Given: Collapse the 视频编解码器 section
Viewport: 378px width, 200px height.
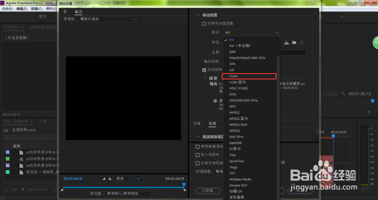Looking at the screenshot, I should [198, 137].
